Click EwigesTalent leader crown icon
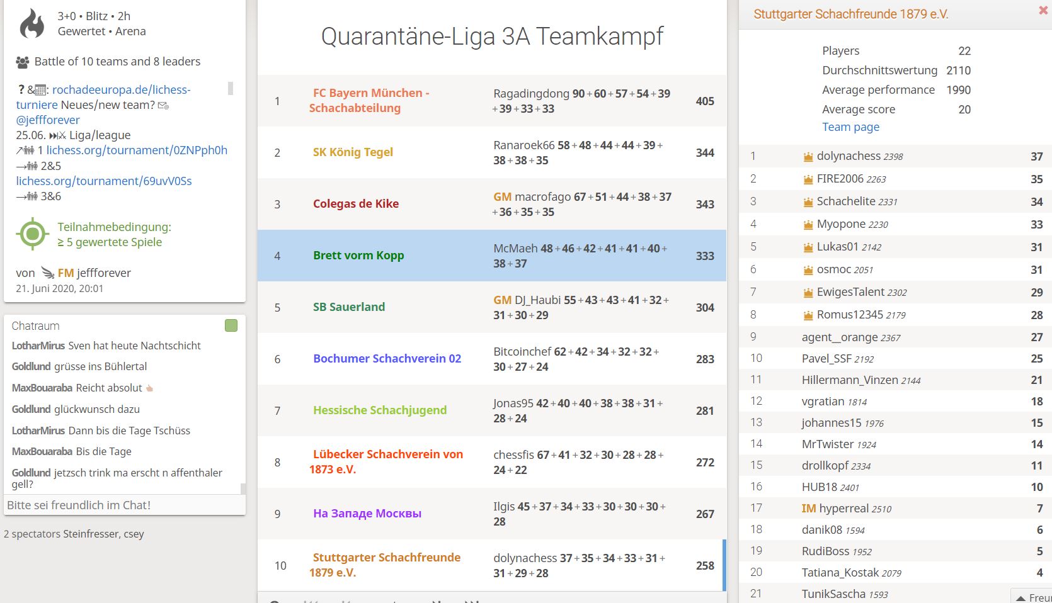Screen dimensions: 1052x603 tap(808, 293)
